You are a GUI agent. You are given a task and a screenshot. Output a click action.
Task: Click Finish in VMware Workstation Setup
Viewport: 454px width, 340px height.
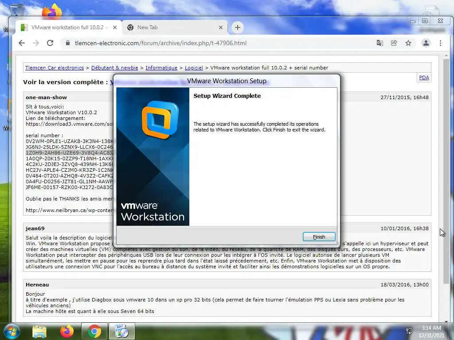[319, 237]
